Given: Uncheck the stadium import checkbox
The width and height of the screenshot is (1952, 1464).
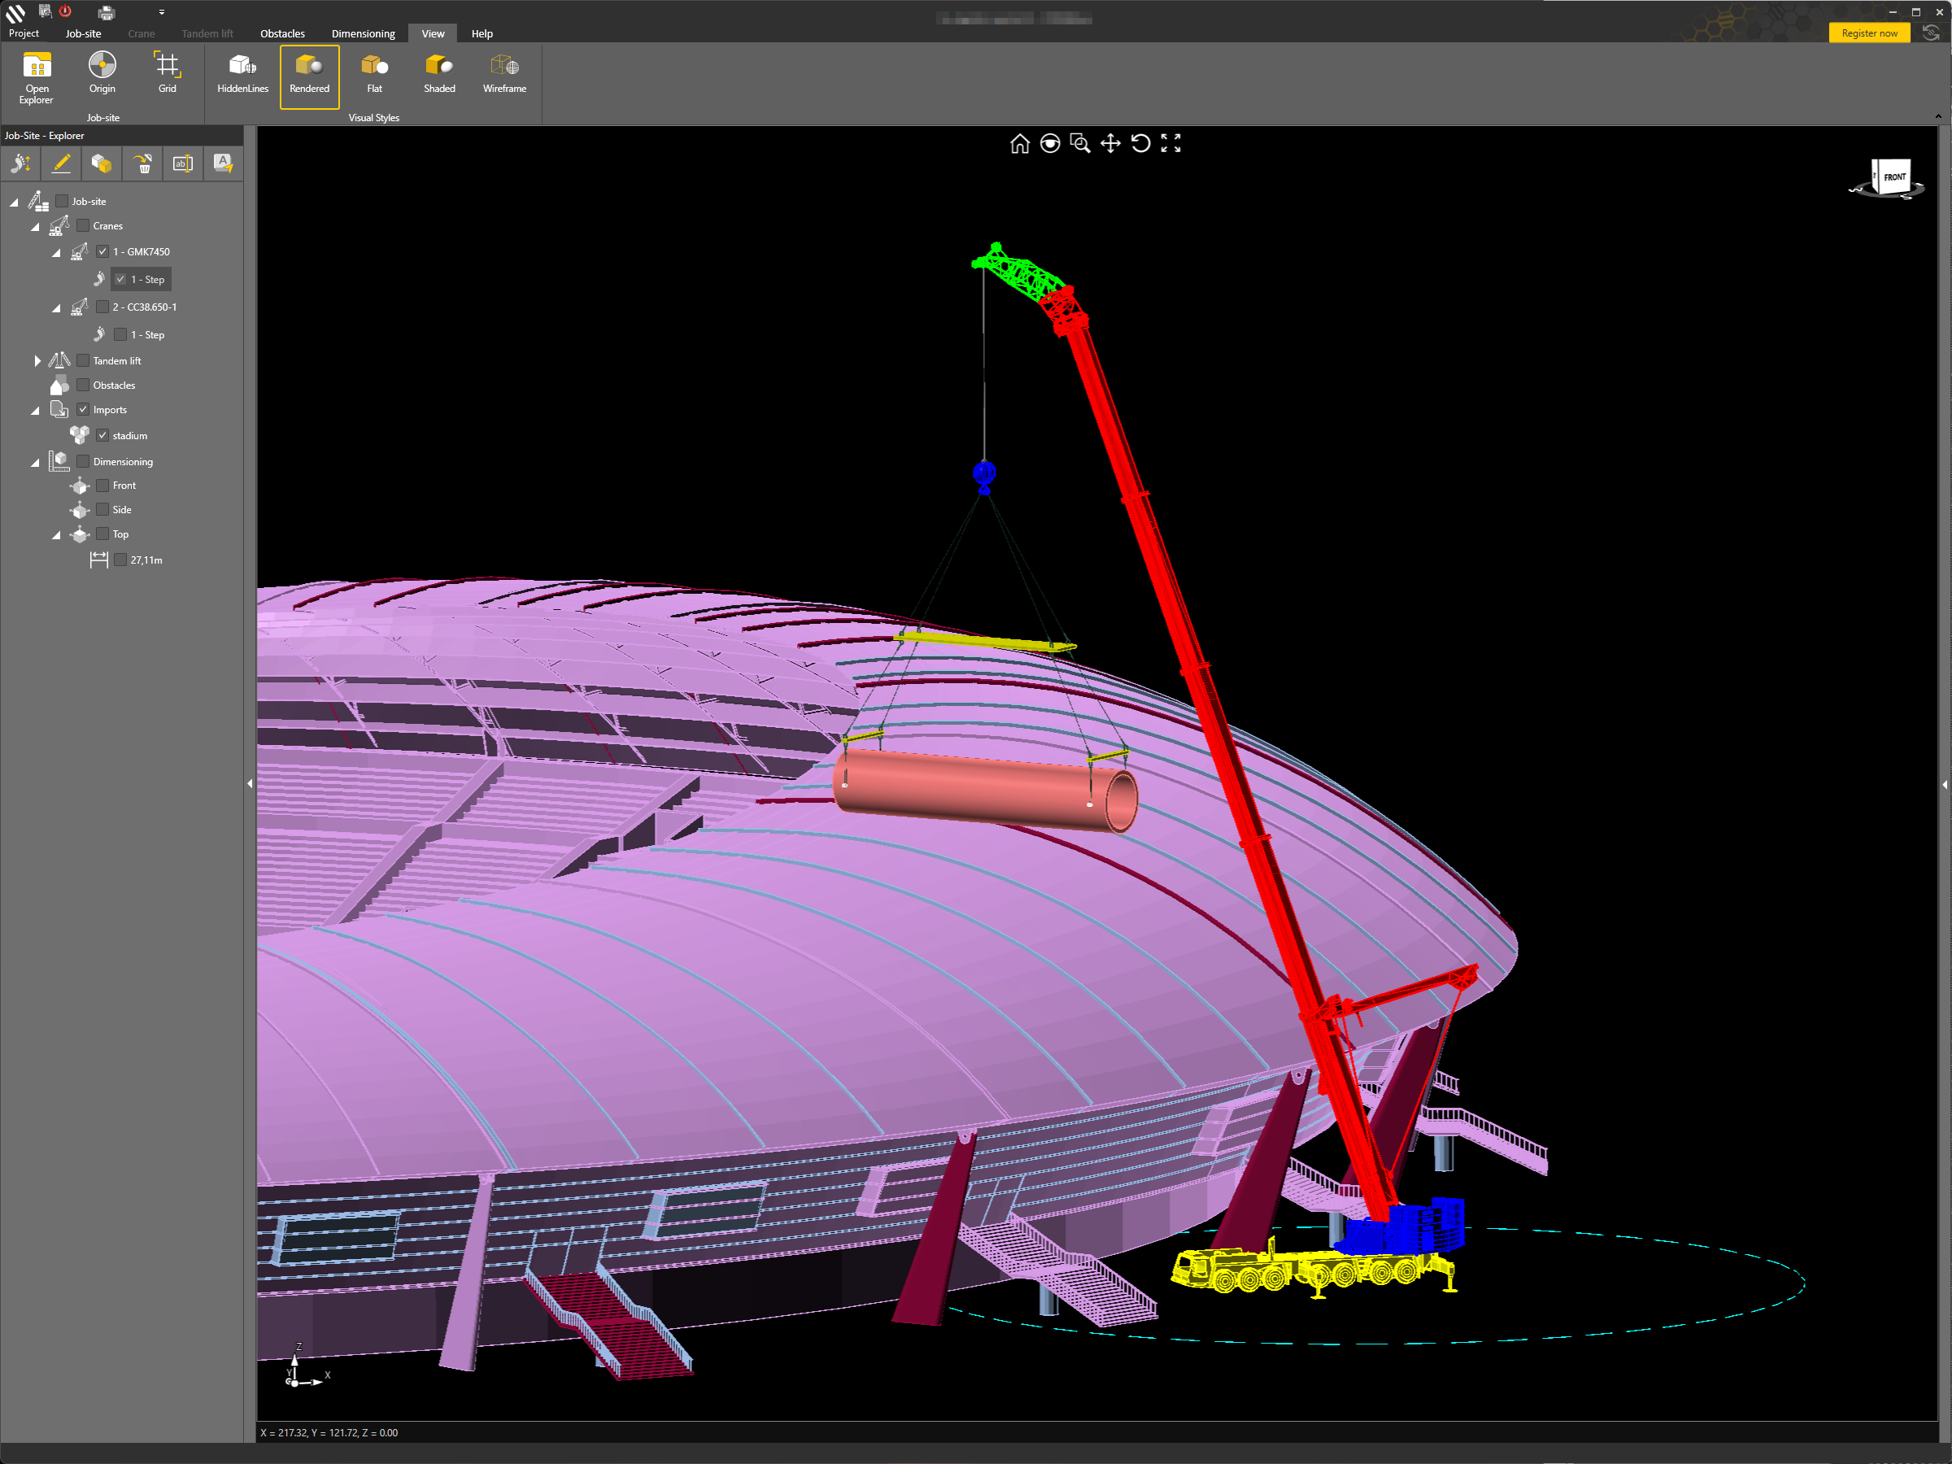Looking at the screenshot, I should coord(103,435).
